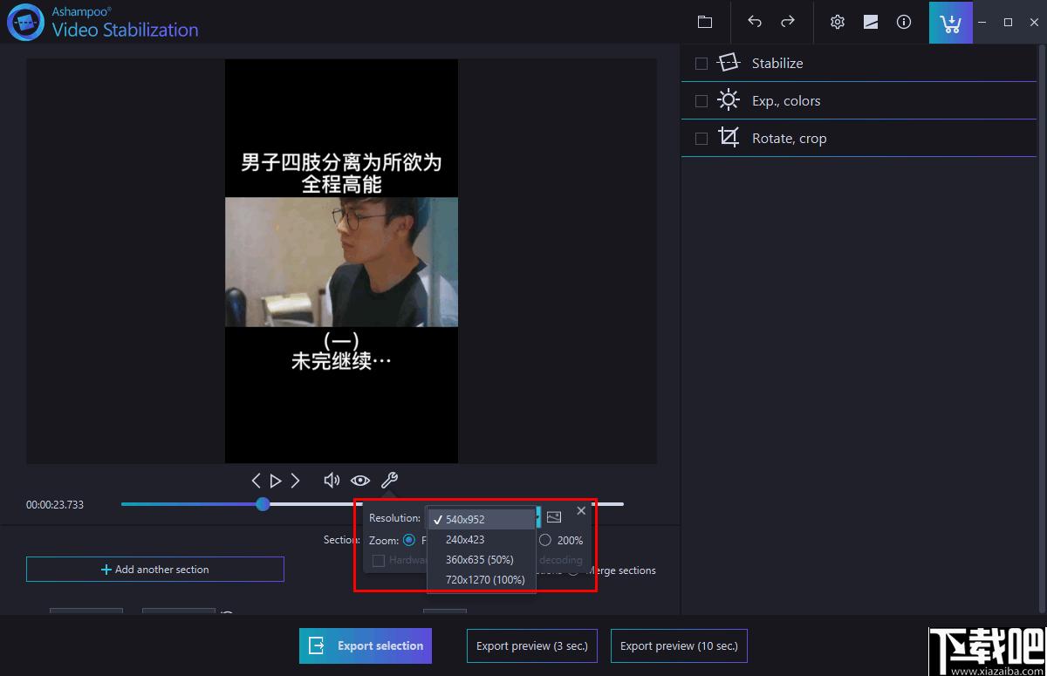
Task: Step to the next frame
Action: point(296,481)
